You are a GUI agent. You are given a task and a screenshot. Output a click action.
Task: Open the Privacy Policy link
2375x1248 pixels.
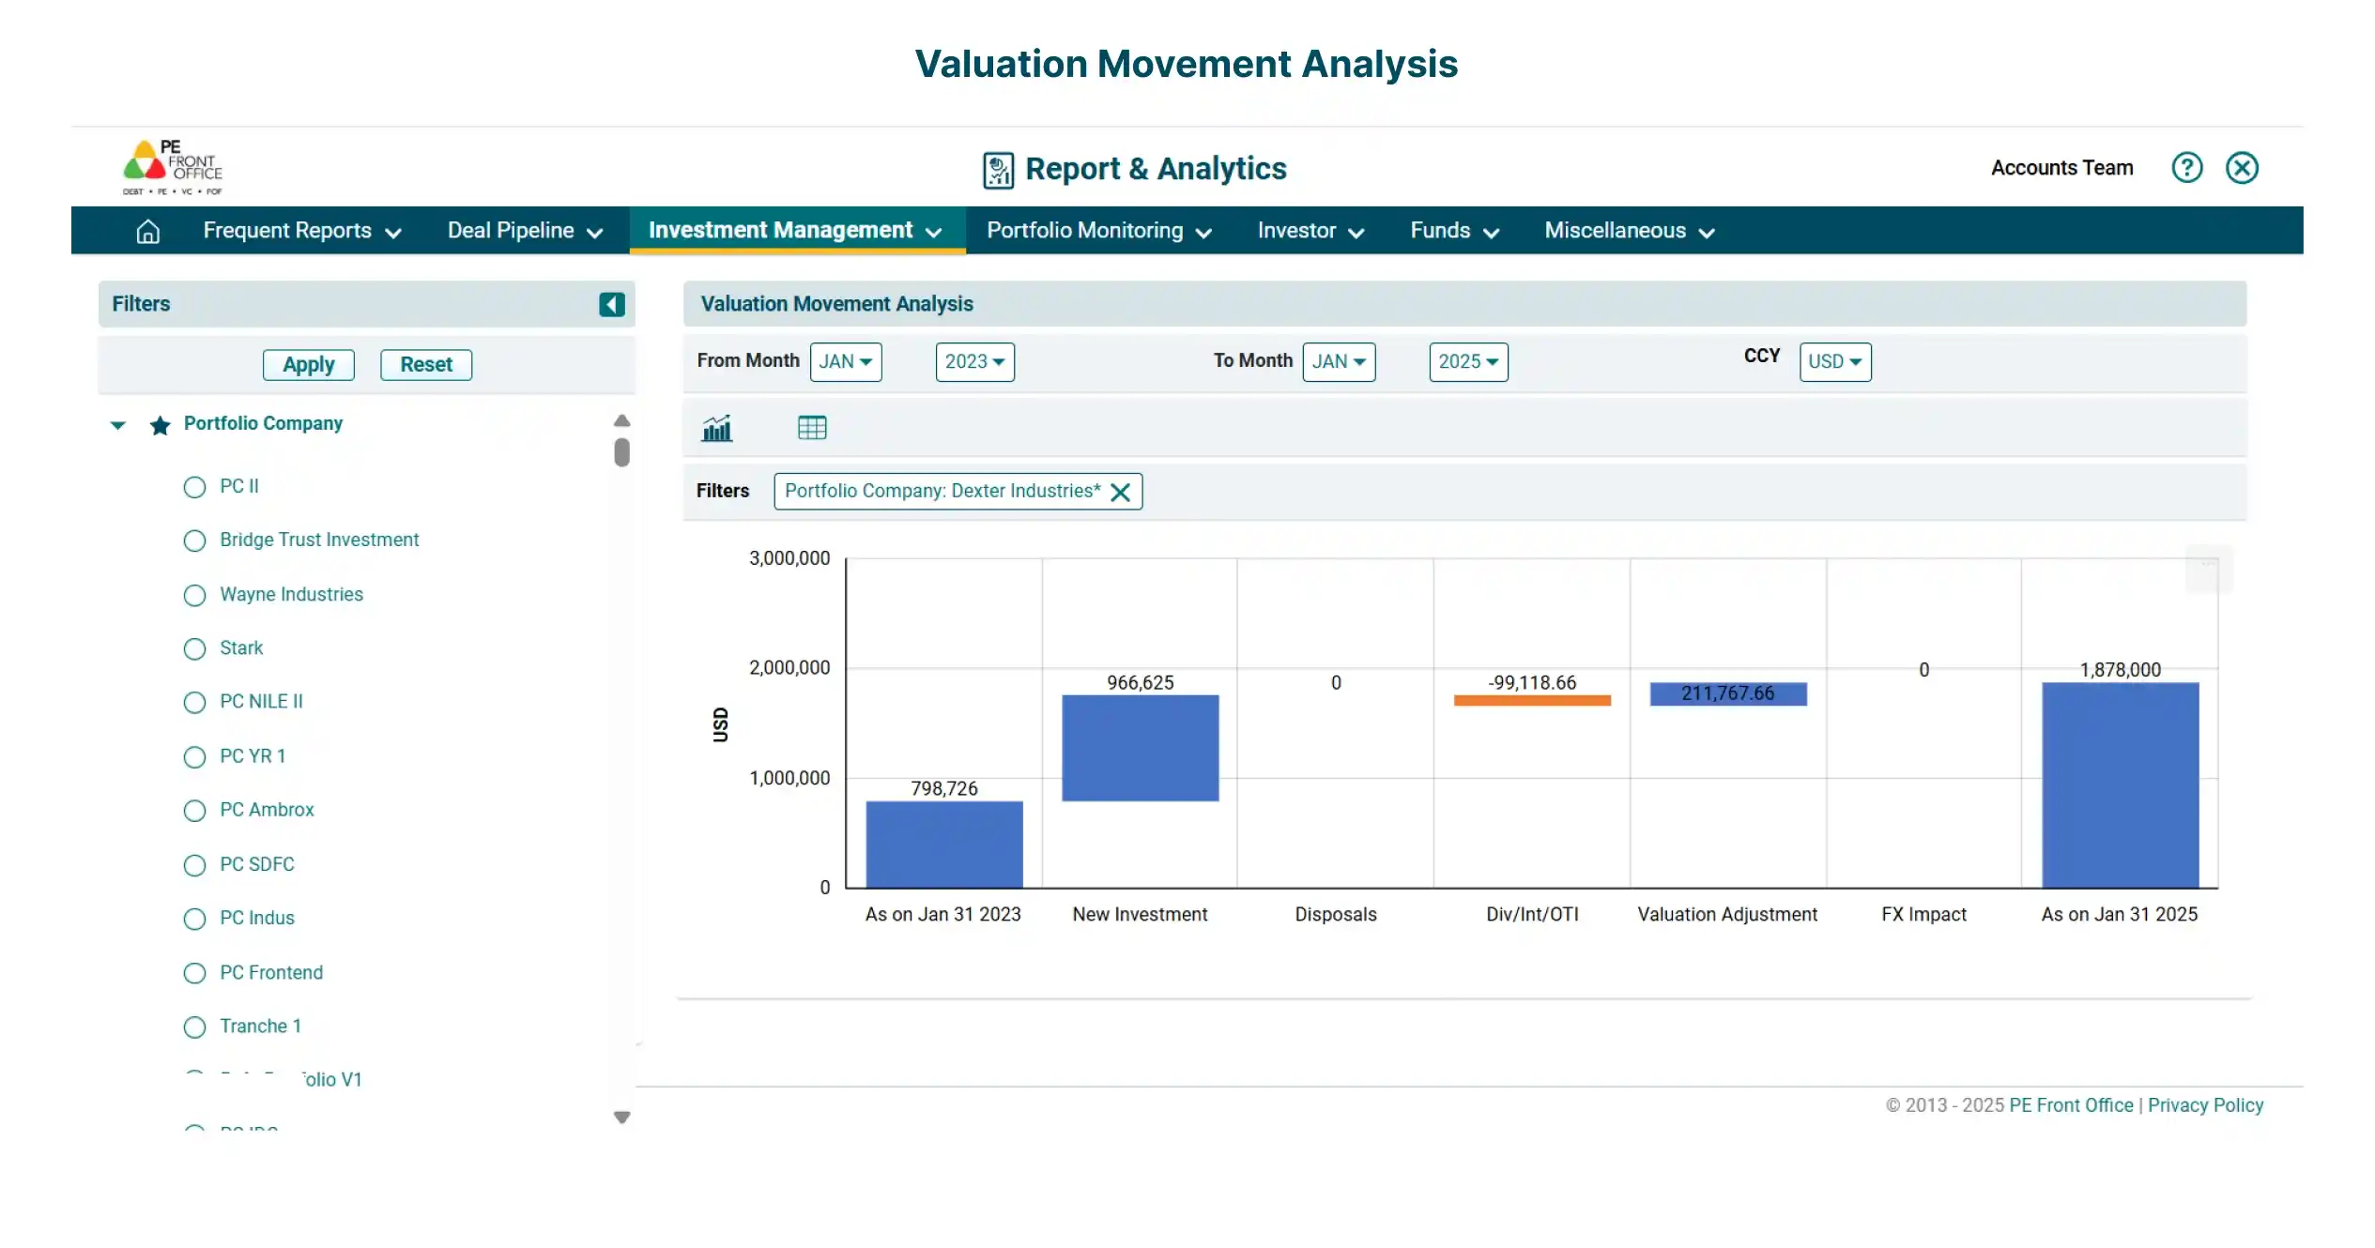[2205, 1104]
